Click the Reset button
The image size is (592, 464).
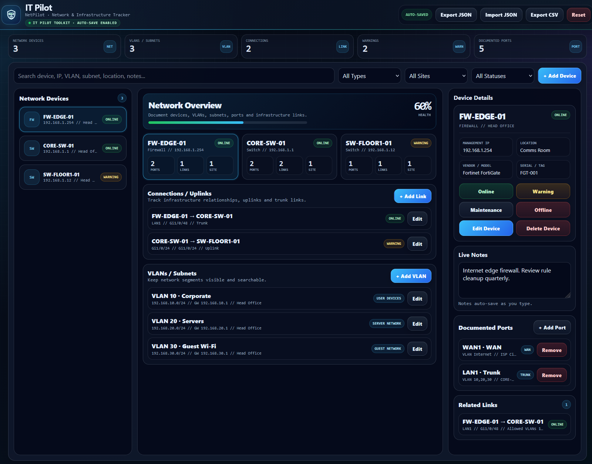[x=578, y=15]
